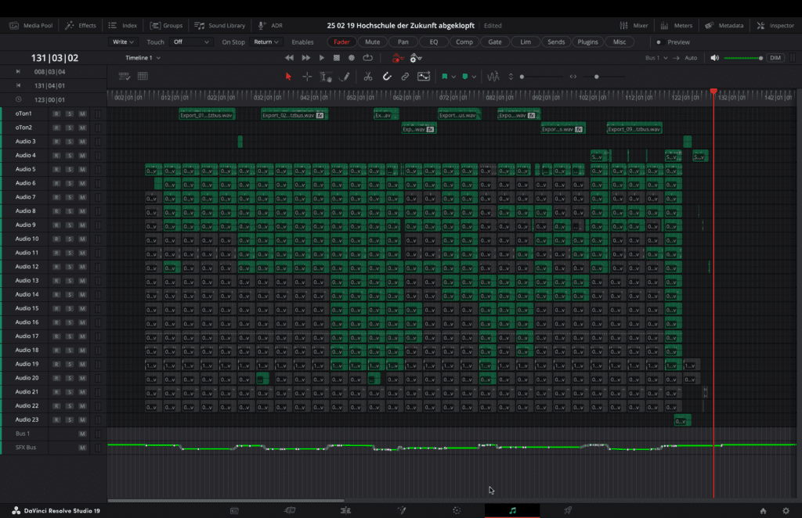Click the DIM button
The height and width of the screenshot is (518, 802).
click(775, 58)
